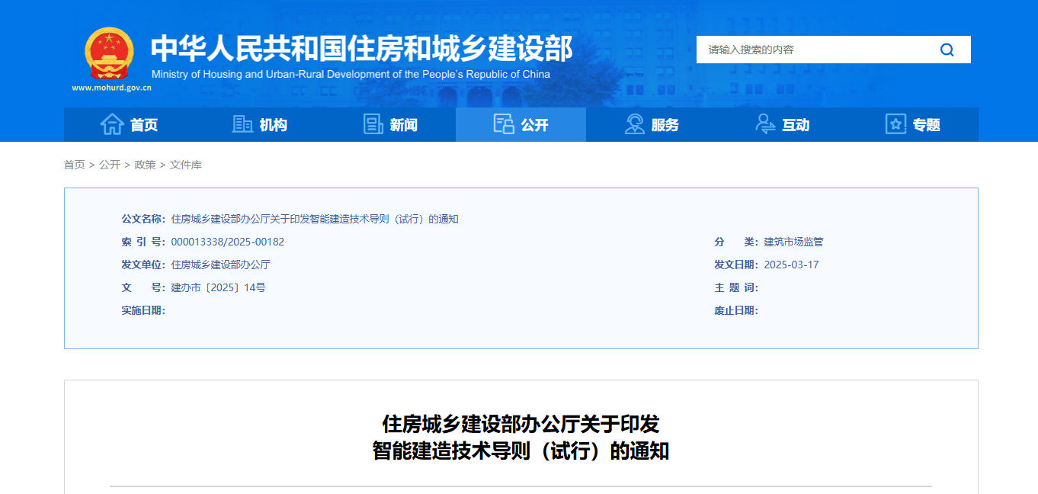
Task: Click document number 建办市〔2025〕14号
Action: click(x=218, y=287)
